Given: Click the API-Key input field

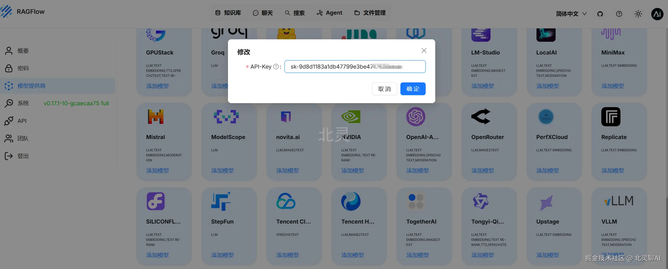Looking at the screenshot, I should pyautogui.click(x=355, y=67).
